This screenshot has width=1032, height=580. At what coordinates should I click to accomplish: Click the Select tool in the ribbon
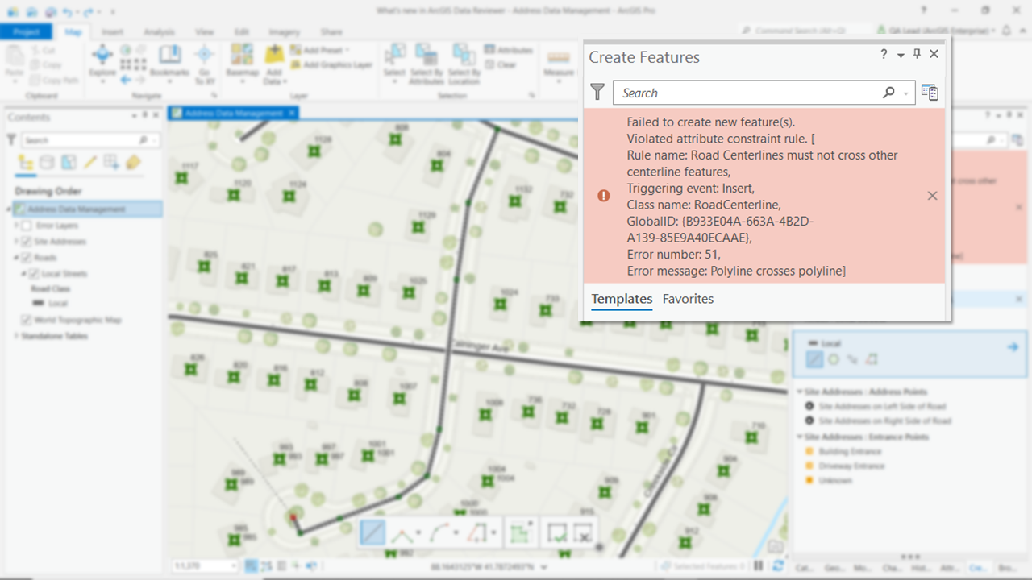[x=394, y=63]
